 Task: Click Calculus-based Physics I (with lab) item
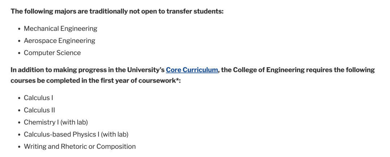point(76,134)
